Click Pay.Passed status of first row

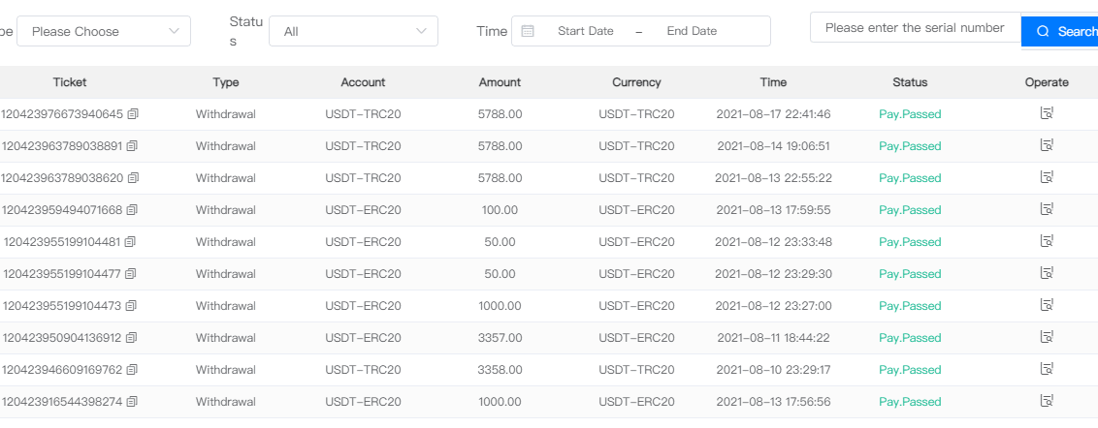909,114
